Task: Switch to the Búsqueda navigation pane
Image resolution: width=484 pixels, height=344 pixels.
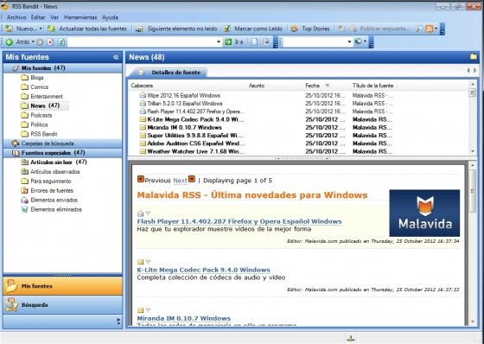Action: pos(62,305)
